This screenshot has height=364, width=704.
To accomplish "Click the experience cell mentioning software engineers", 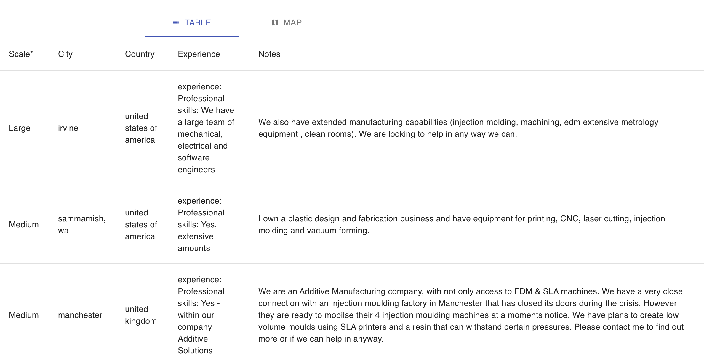I will (x=206, y=128).
